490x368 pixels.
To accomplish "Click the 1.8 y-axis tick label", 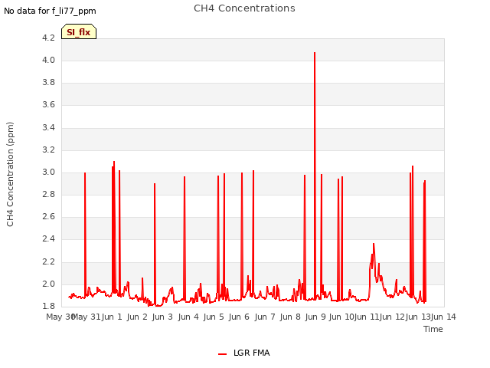I will [x=48, y=306].
